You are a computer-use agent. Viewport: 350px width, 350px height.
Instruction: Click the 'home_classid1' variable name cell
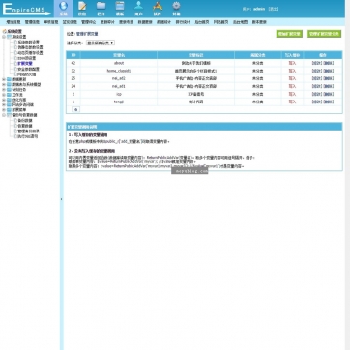point(119,71)
